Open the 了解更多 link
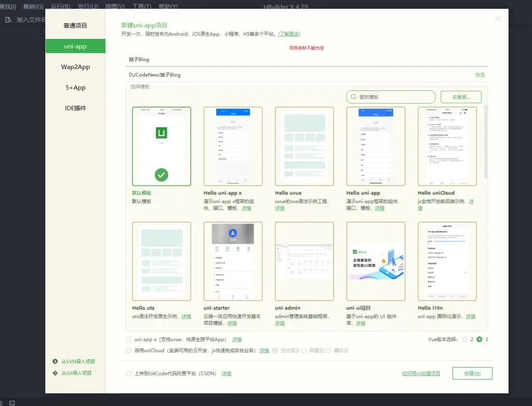 click(x=289, y=34)
